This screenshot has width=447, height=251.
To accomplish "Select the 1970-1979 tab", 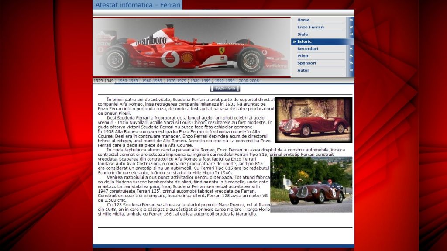I will tap(176, 81).
